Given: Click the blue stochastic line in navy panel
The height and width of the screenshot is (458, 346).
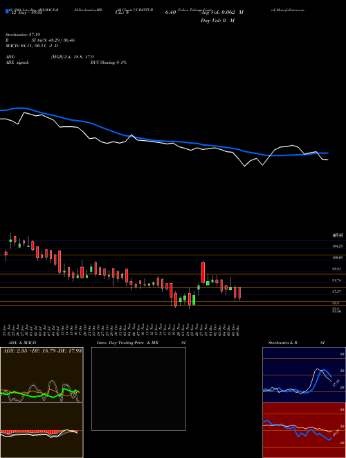Looking at the screenshot, I should tap(297, 382).
